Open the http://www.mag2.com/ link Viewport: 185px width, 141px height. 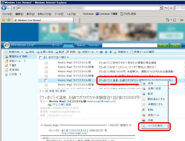pyautogui.click(x=74, y=133)
